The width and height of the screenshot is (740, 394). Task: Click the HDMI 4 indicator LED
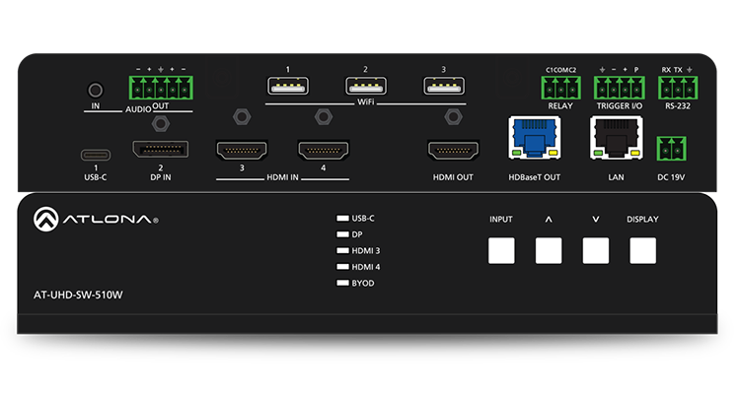[342, 267]
